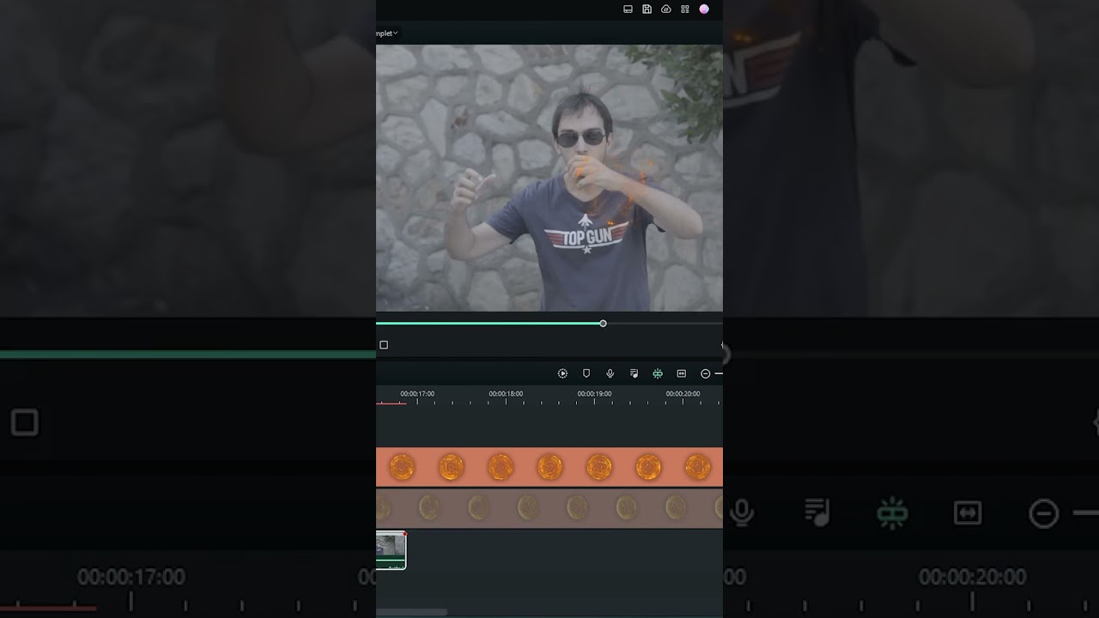
Task: Open the layout mode monitor icon
Action: (628, 9)
